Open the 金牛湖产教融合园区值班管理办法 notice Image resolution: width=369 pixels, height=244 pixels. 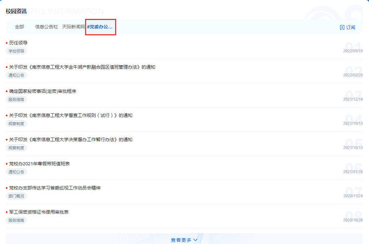pyautogui.click(x=82, y=67)
